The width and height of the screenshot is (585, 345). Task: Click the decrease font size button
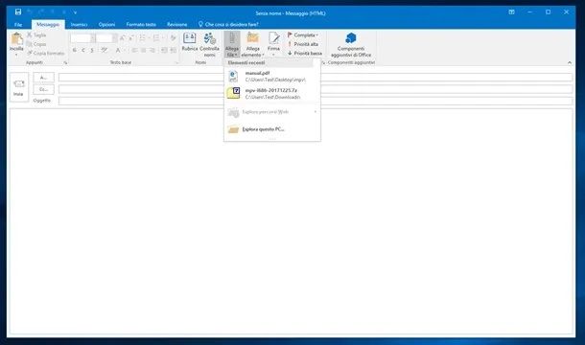click(131, 37)
